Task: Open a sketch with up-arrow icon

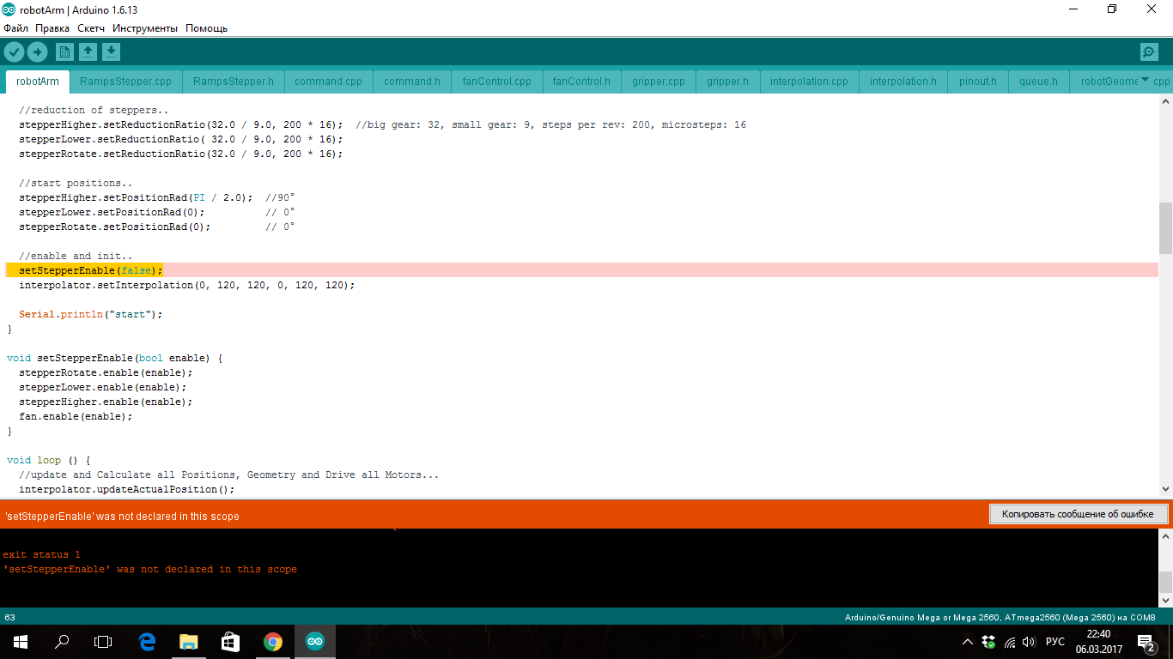Action: (88, 52)
